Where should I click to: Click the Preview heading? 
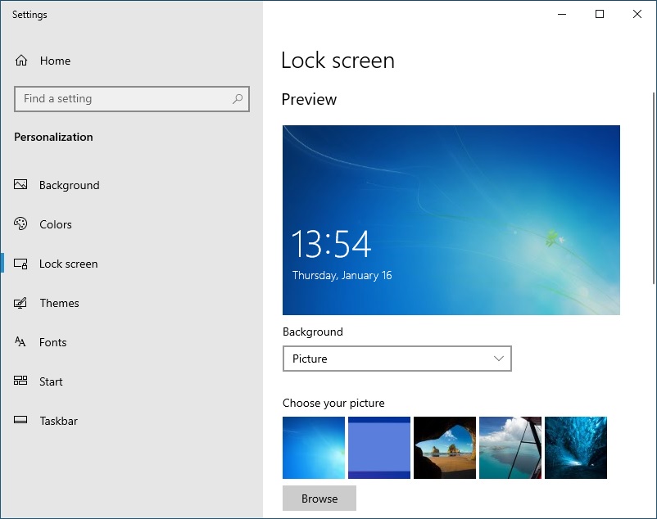(309, 99)
